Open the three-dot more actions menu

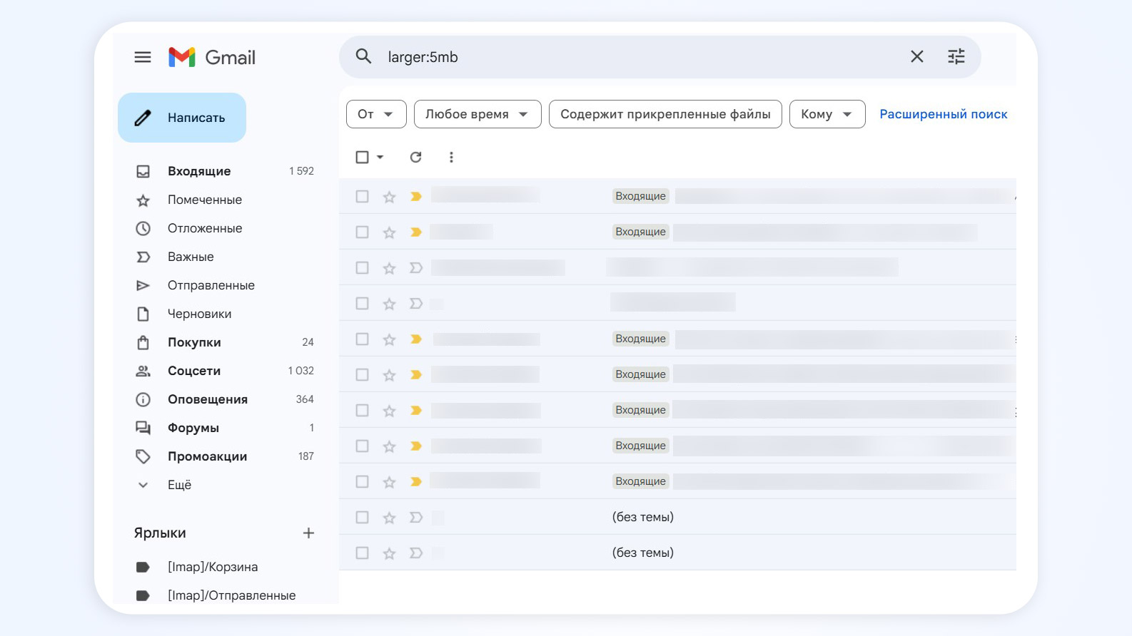(451, 157)
